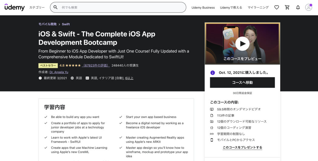Image resolution: width=318 pixels, height=161 pixels.
Task: Click the 学習内容 heading
Action: click(55, 107)
